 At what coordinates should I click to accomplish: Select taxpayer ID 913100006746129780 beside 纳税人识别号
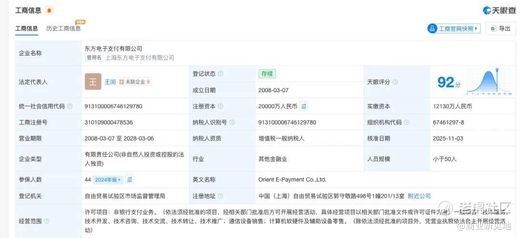(x=287, y=122)
